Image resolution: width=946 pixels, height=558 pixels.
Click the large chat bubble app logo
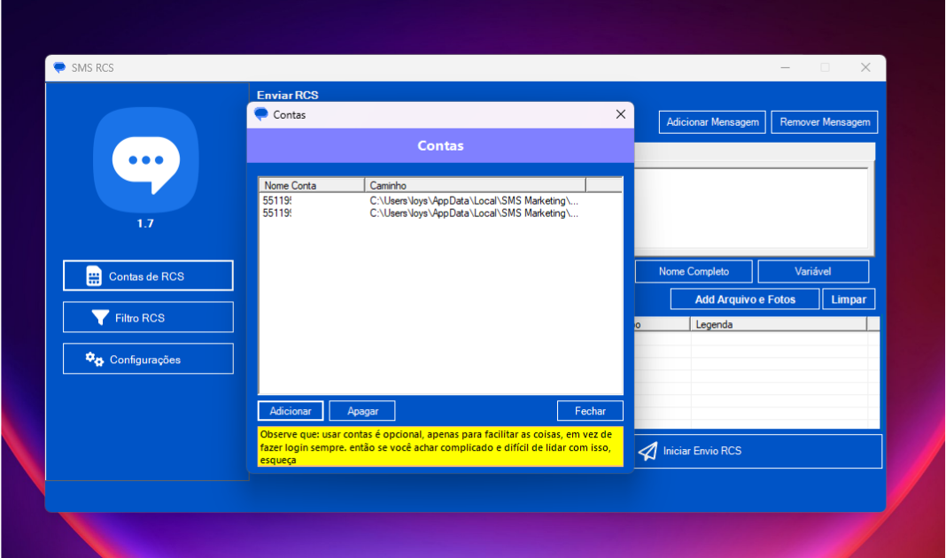tap(145, 159)
